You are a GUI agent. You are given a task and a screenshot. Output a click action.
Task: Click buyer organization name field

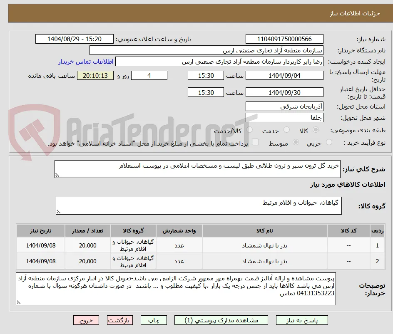(206, 50)
